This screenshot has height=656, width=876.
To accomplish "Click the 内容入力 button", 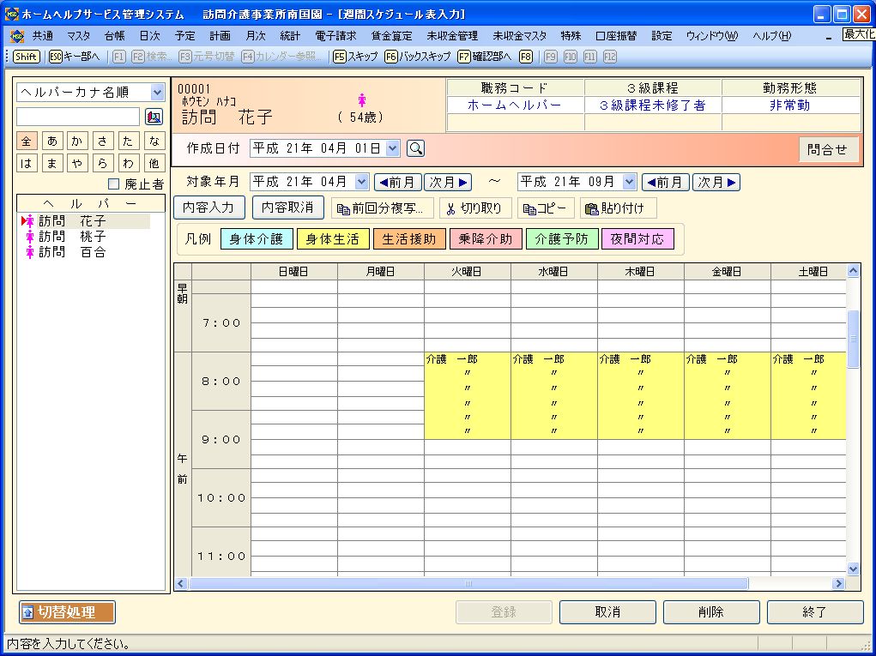I will pos(210,208).
